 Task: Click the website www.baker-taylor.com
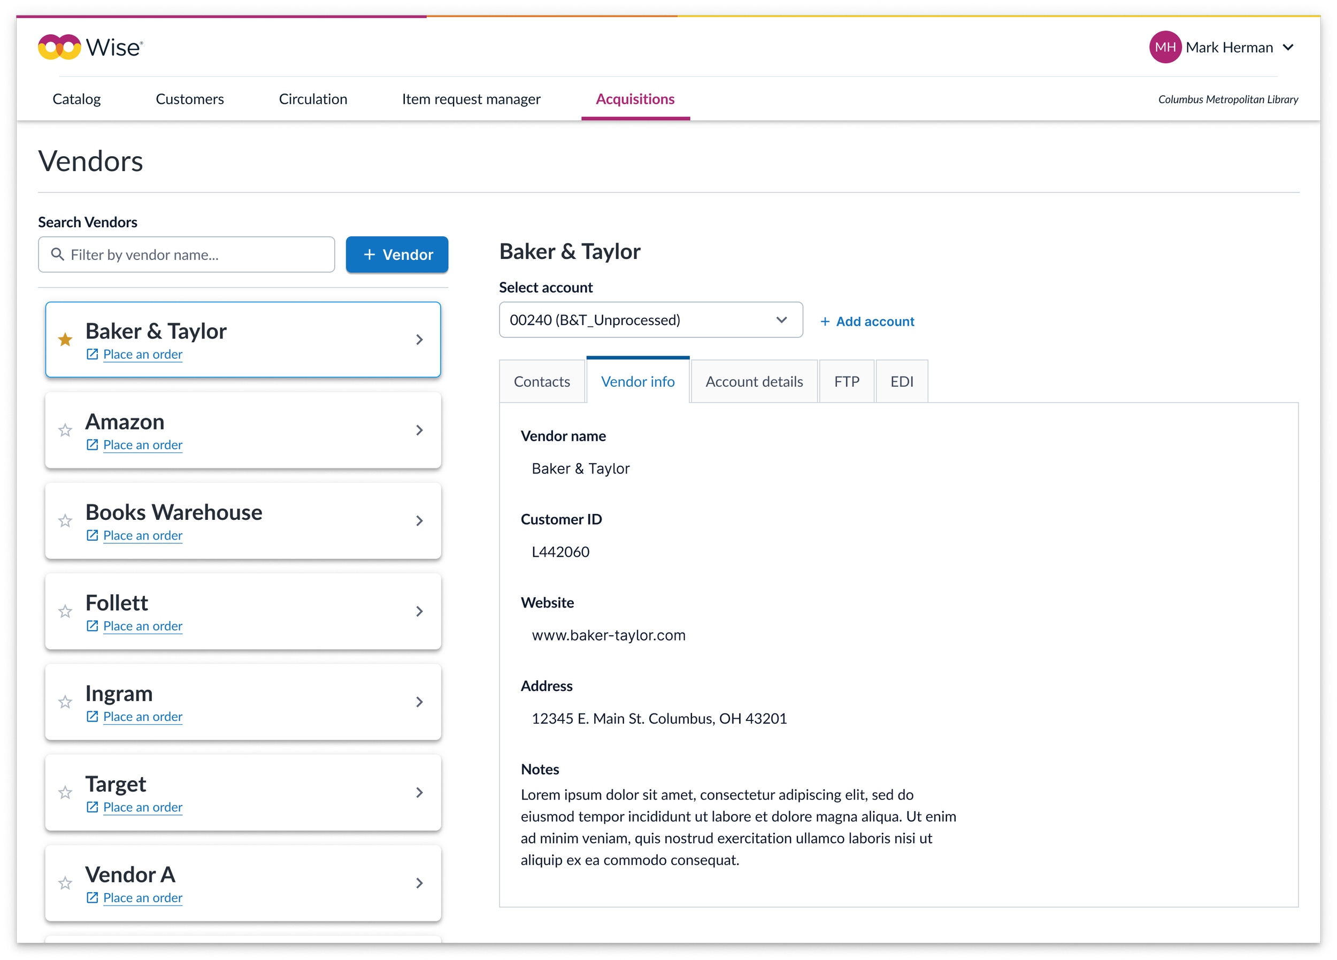609,635
